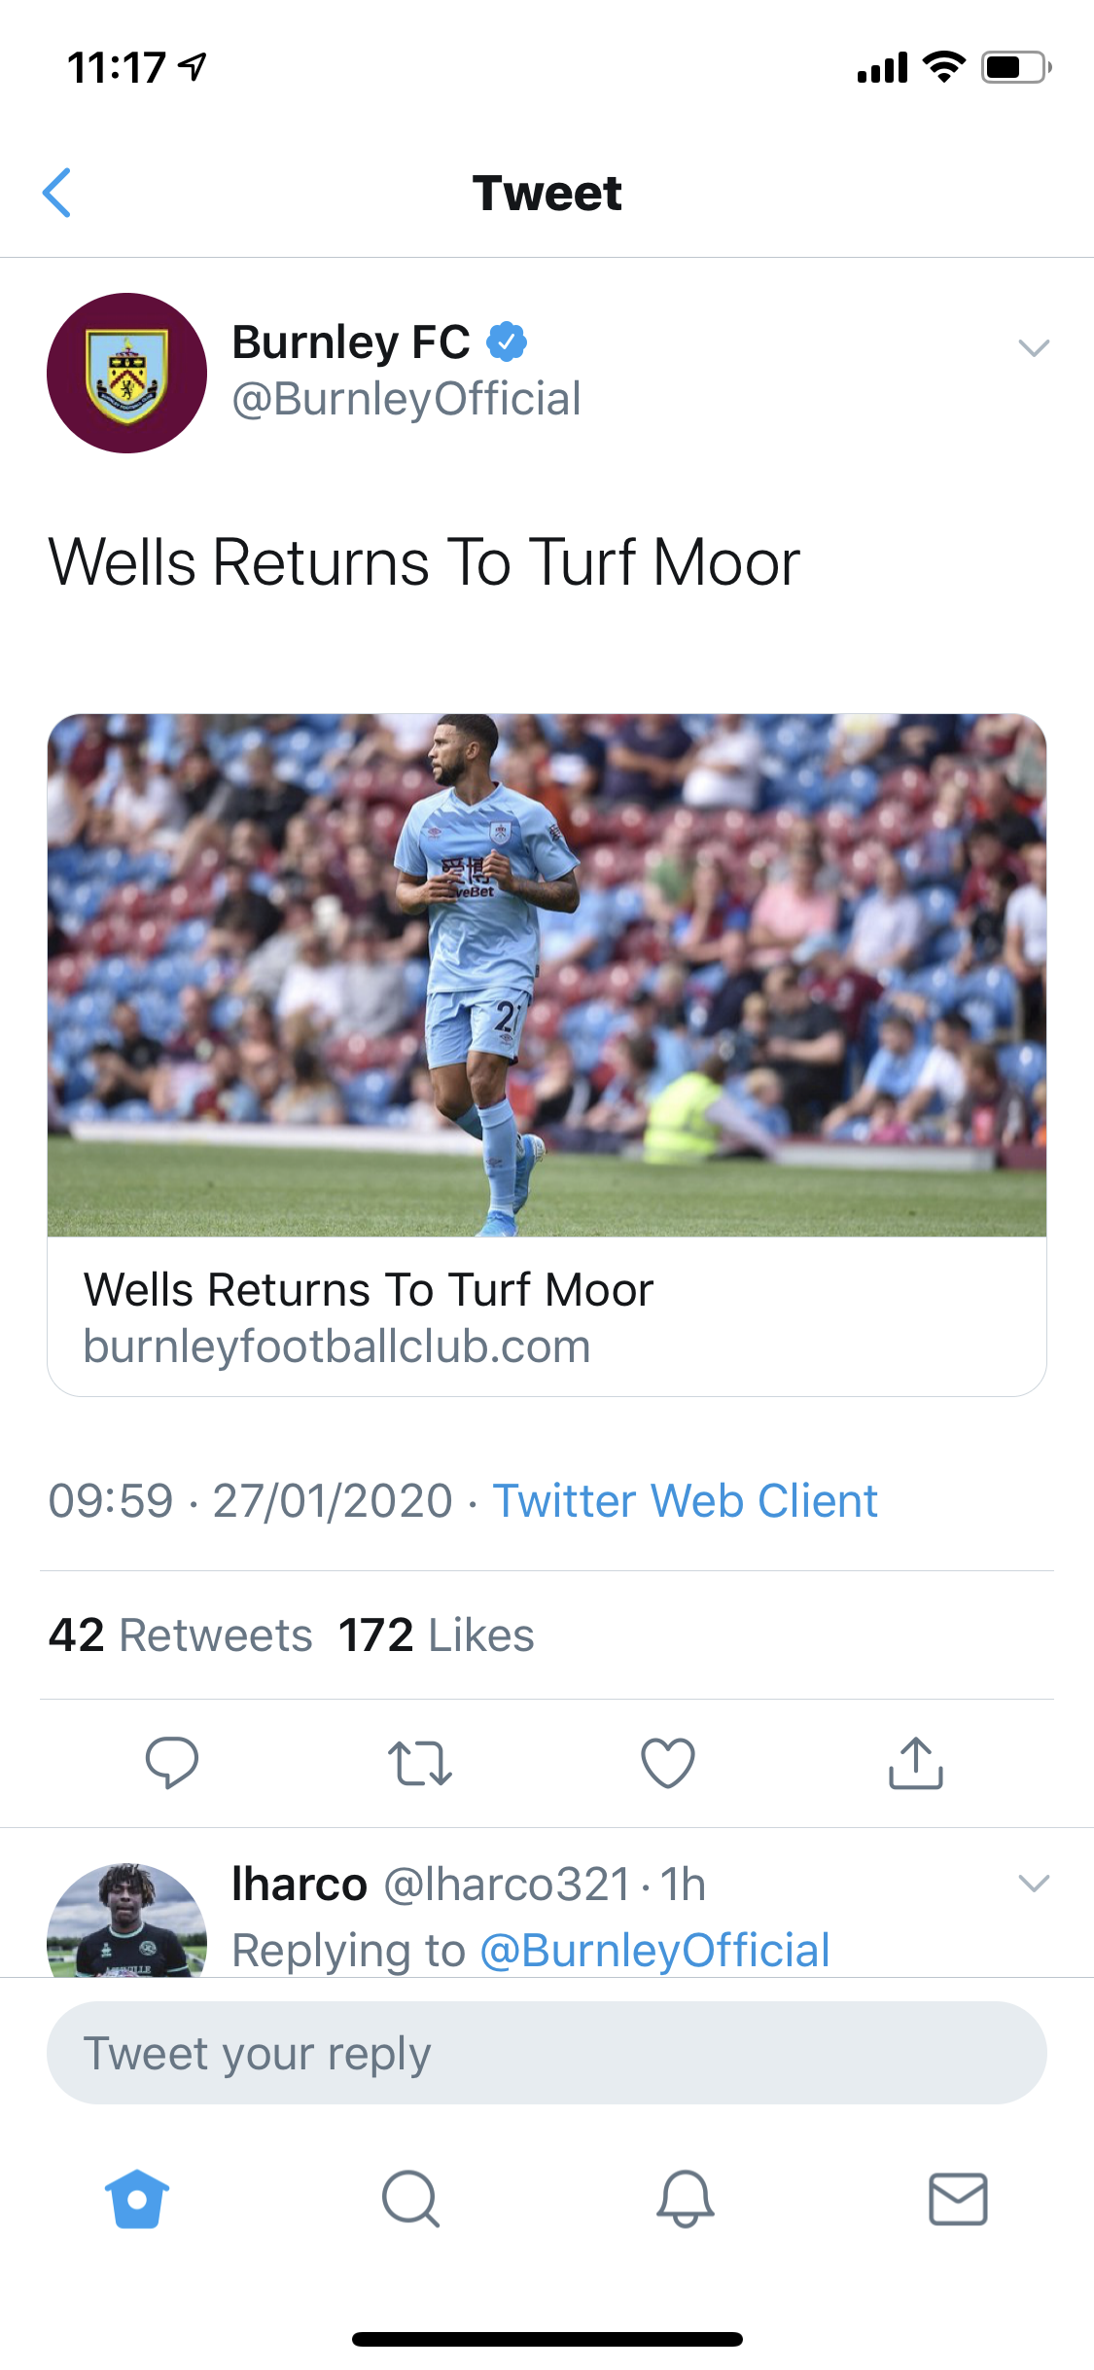
Task: Open the Messages envelope tab
Action: (958, 2199)
